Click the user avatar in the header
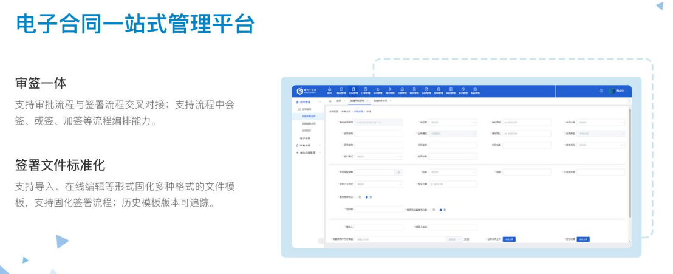673x274 pixels. point(612,91)
